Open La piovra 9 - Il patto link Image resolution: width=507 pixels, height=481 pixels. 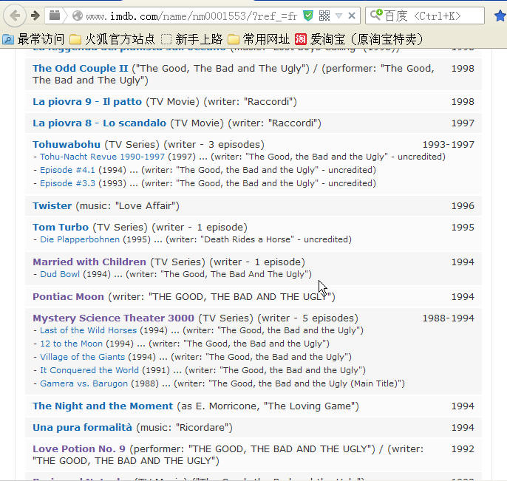coord(87,101)
